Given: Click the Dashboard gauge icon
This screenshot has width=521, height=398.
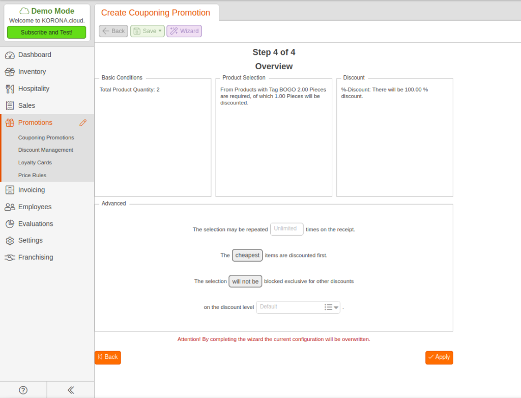Looking at the screenshot, I should (10, 55).
